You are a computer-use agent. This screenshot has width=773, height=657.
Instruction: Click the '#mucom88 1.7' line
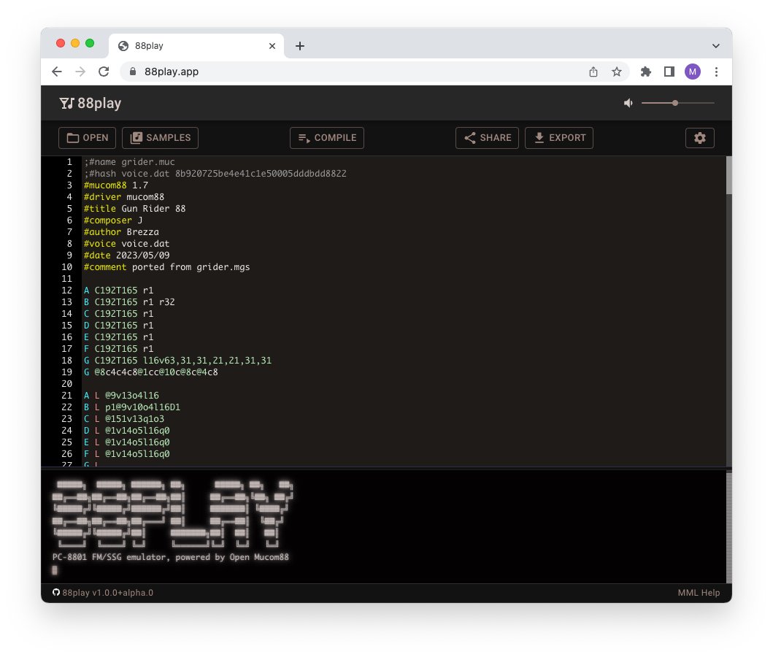point(116,185)
